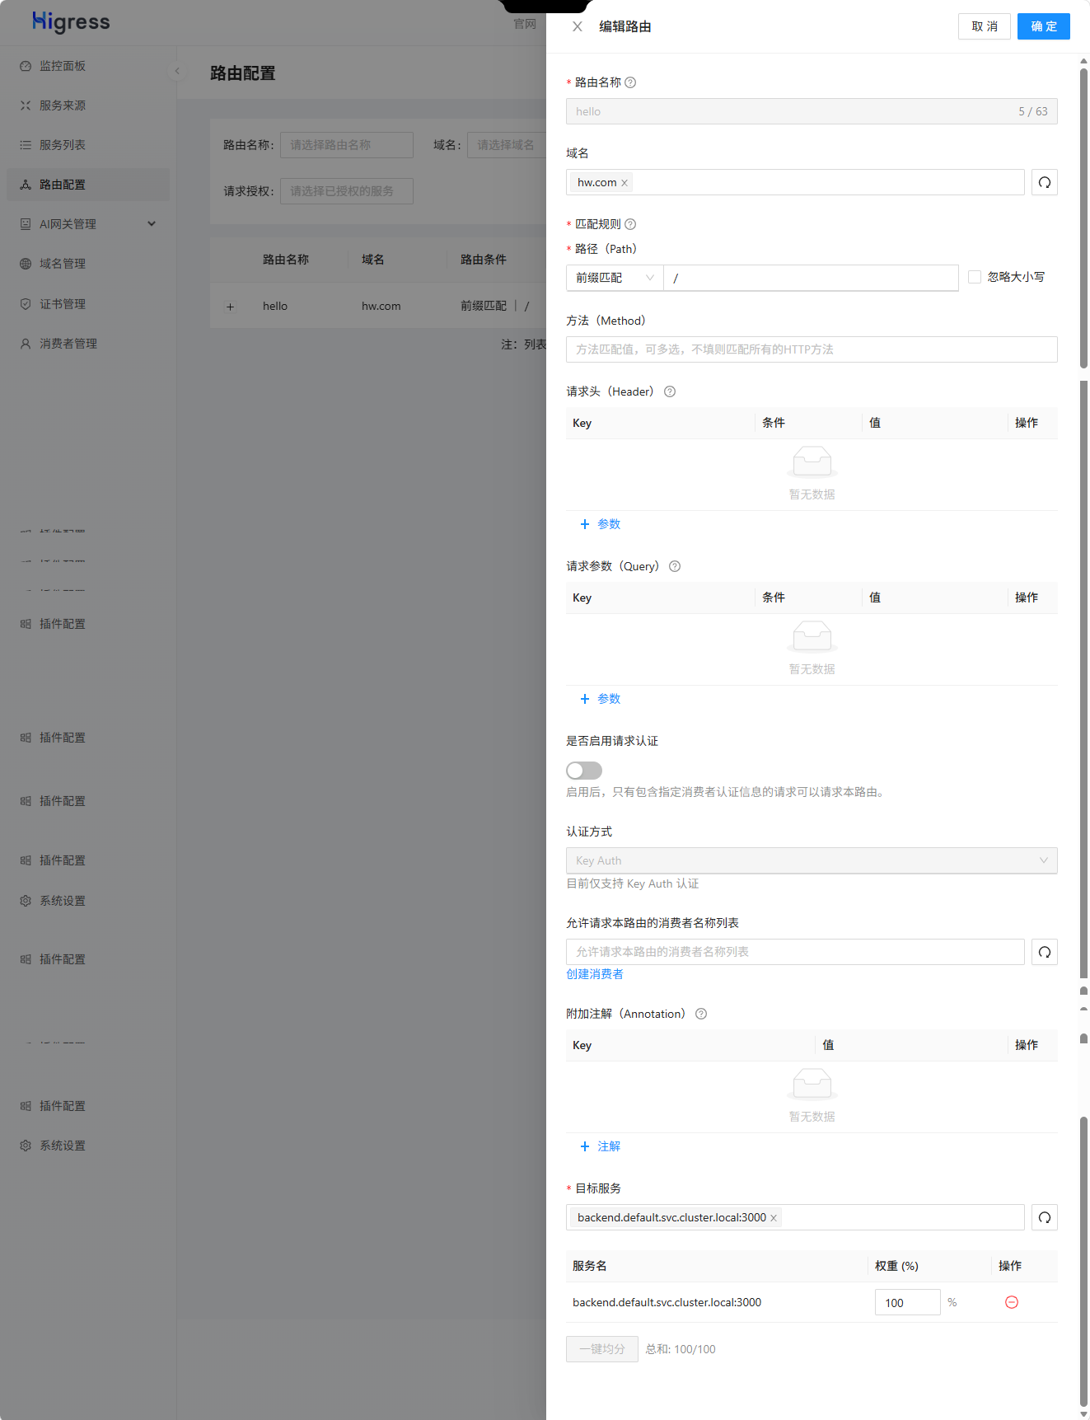Toggle the 是否启用请求认证 switch

pyautogui.click(x=584, y=771)
